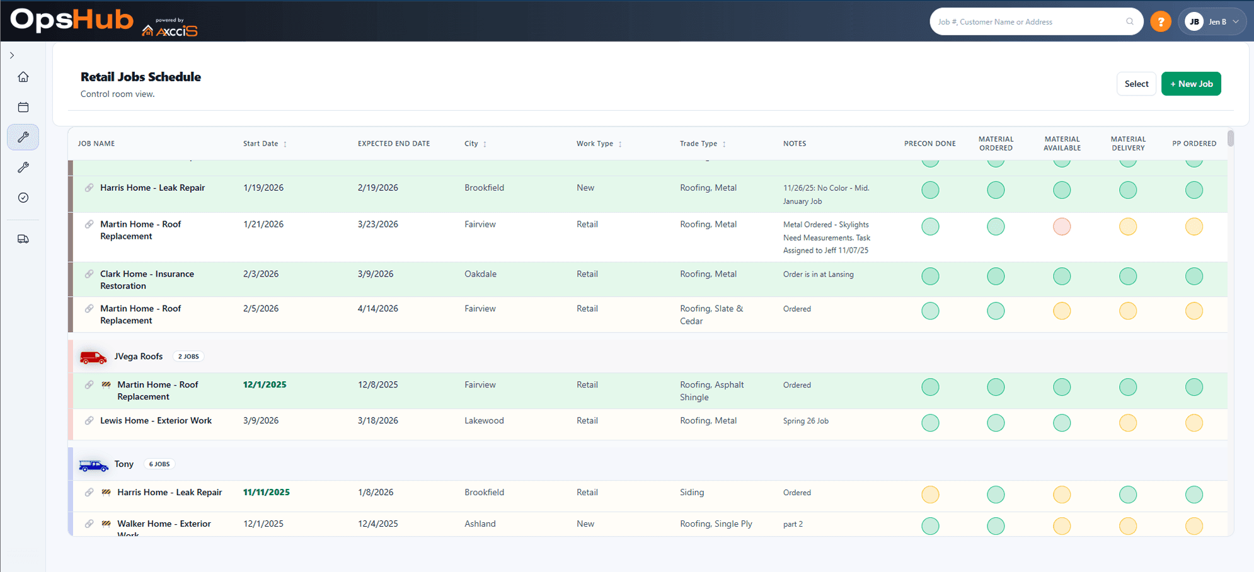Click the Select button
This screenshot has width=1254, height=572.
tap(1136, 83)
